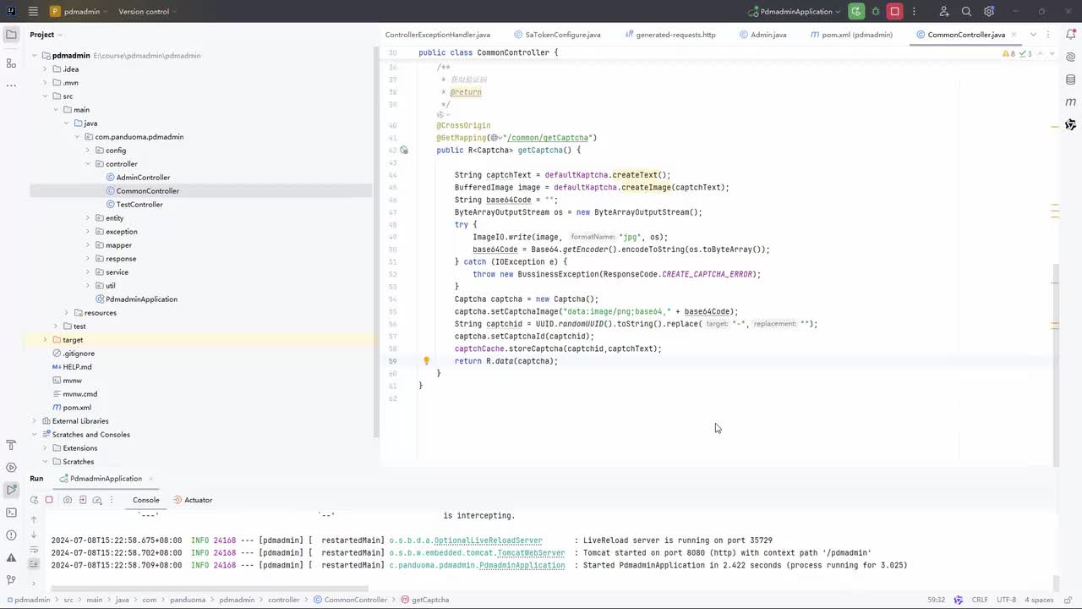Open the Terminal tool window

coord(11,513)
